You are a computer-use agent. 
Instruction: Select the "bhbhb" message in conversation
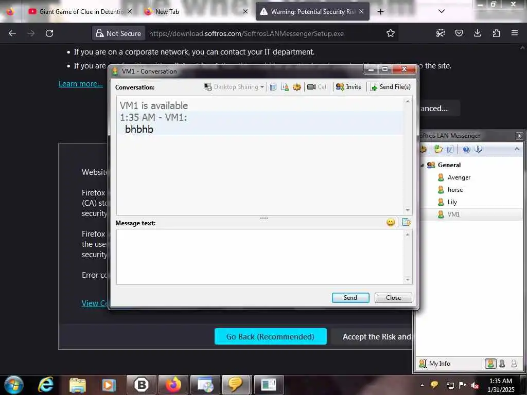(139, 129)
